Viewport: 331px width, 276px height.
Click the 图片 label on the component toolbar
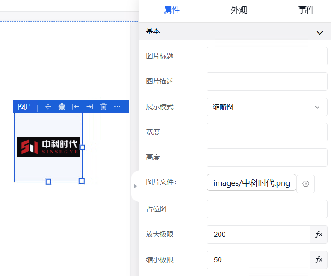point(25,107)
